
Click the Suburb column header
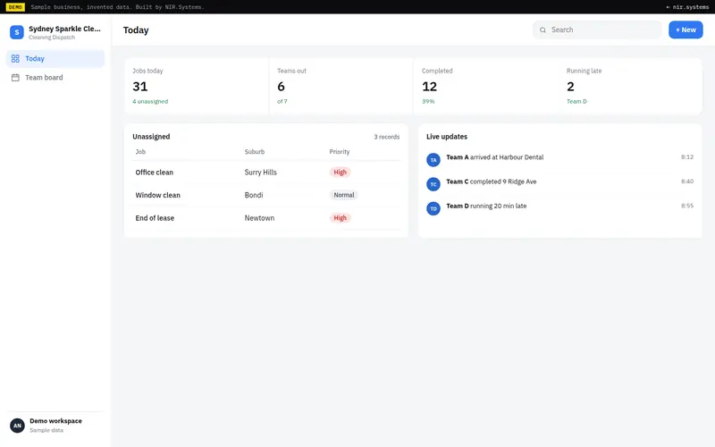coord(255,152)
